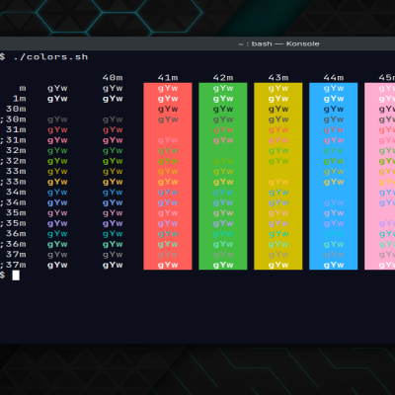Click gYw in 44m column, 1m row
The width and height of the screenshot is (395, 395).
pyautogui.click(x=334, y=99)
